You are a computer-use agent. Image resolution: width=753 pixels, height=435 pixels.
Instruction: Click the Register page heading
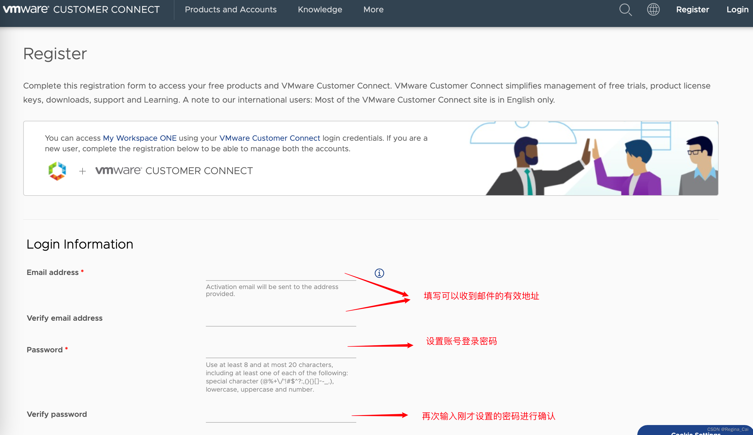point(55,54)
